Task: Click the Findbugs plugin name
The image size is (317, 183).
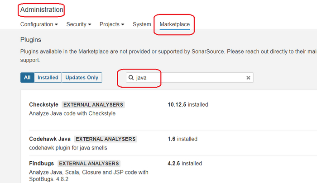Action: [x=42, y=164]
